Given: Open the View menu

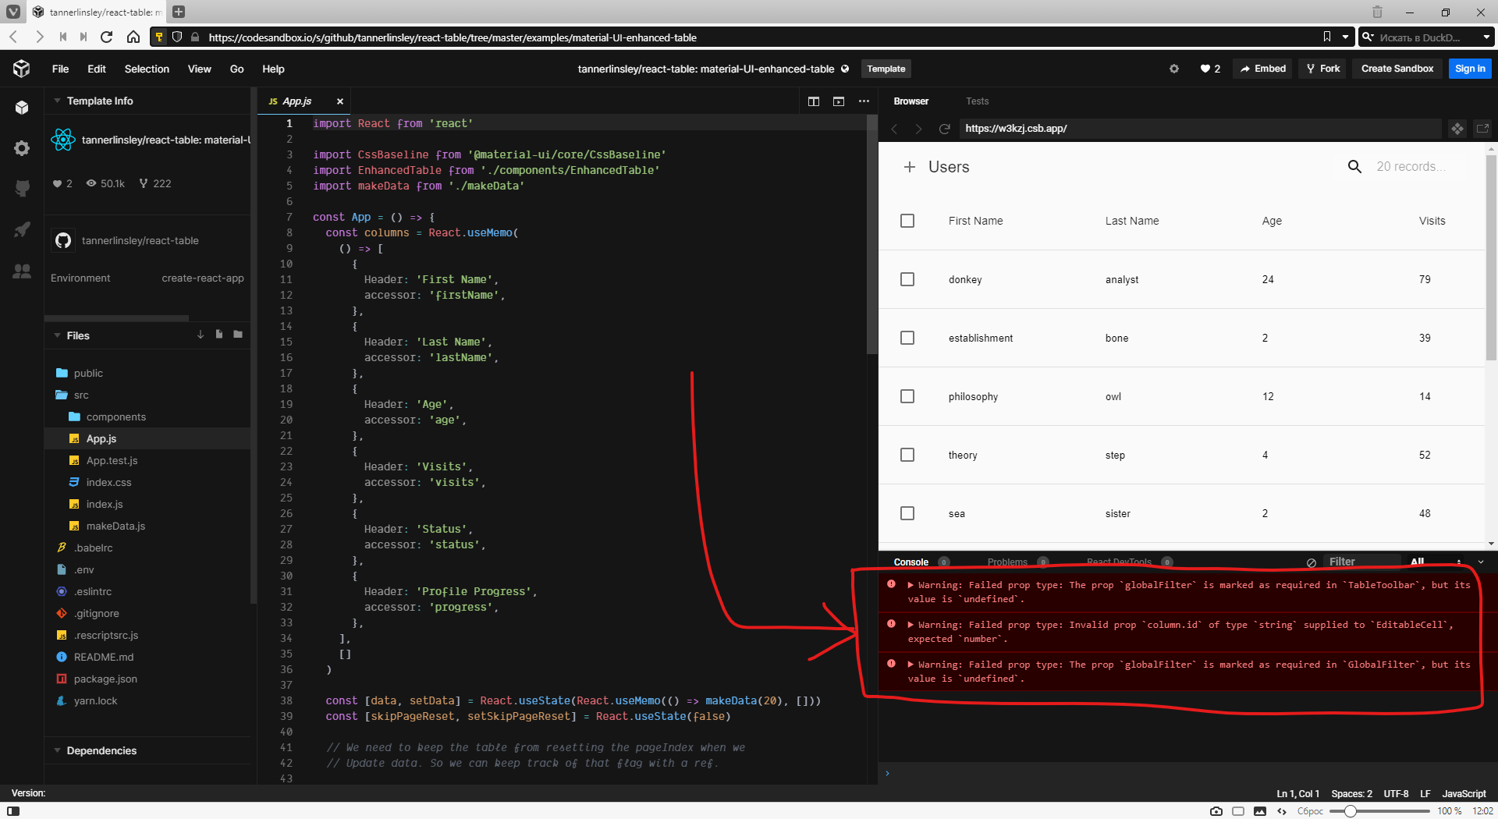Looking at the screenshot, I should 199,69.
